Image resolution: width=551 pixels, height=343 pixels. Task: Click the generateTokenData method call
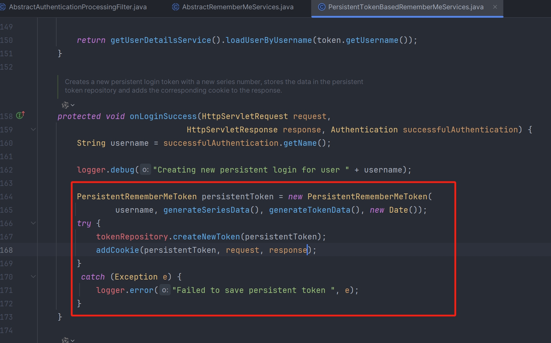point(309,210)
